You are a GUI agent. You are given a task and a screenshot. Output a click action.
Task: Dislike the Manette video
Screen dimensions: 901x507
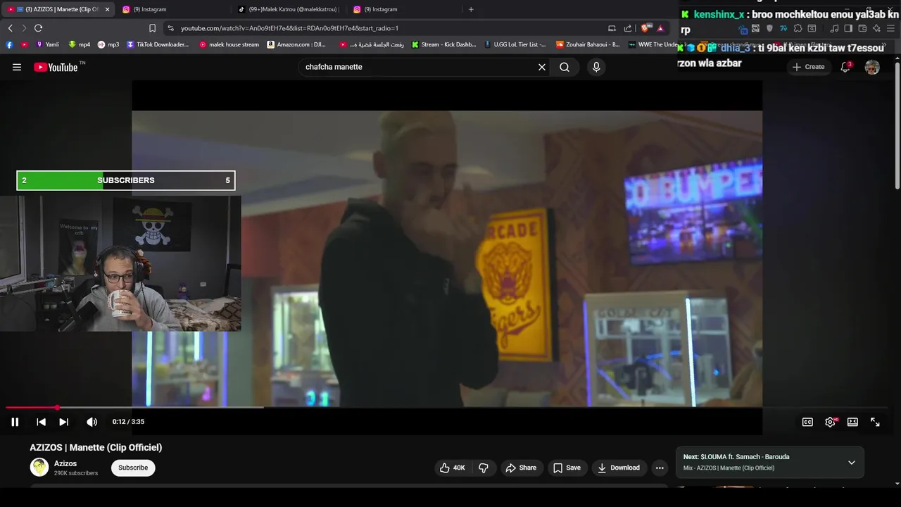[483, 468]
